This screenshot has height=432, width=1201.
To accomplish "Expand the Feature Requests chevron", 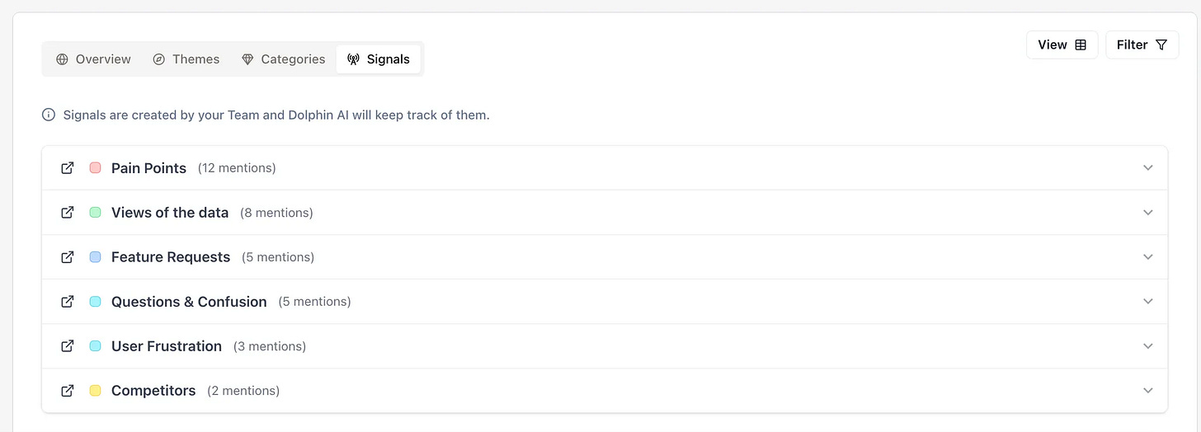I will point(1147,257).
